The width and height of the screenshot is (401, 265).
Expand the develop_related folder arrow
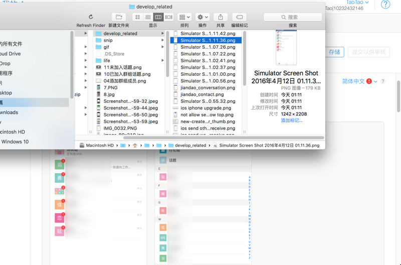[x=162, y=34]
